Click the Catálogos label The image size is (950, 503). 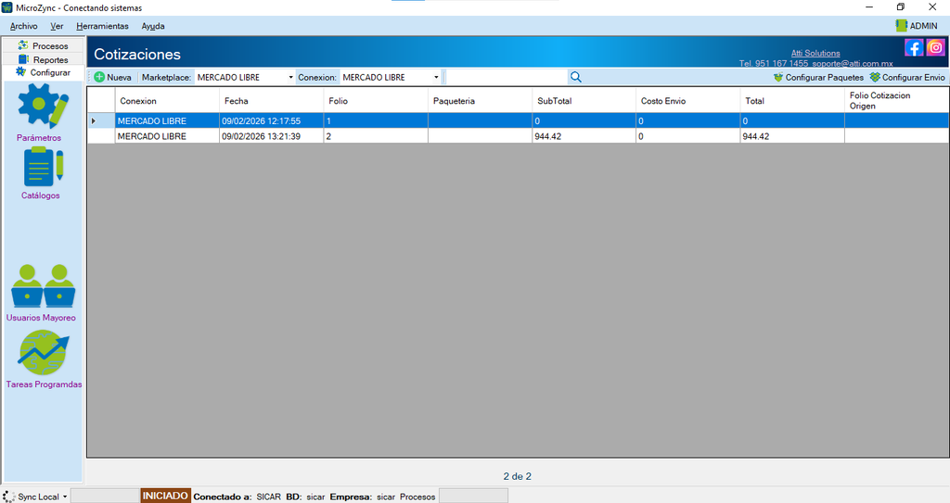(x=41, y=195)
